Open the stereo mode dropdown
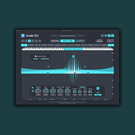 point(98,95)
